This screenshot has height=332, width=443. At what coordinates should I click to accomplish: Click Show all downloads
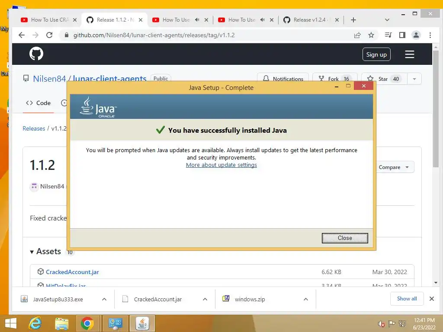(407, 299)
